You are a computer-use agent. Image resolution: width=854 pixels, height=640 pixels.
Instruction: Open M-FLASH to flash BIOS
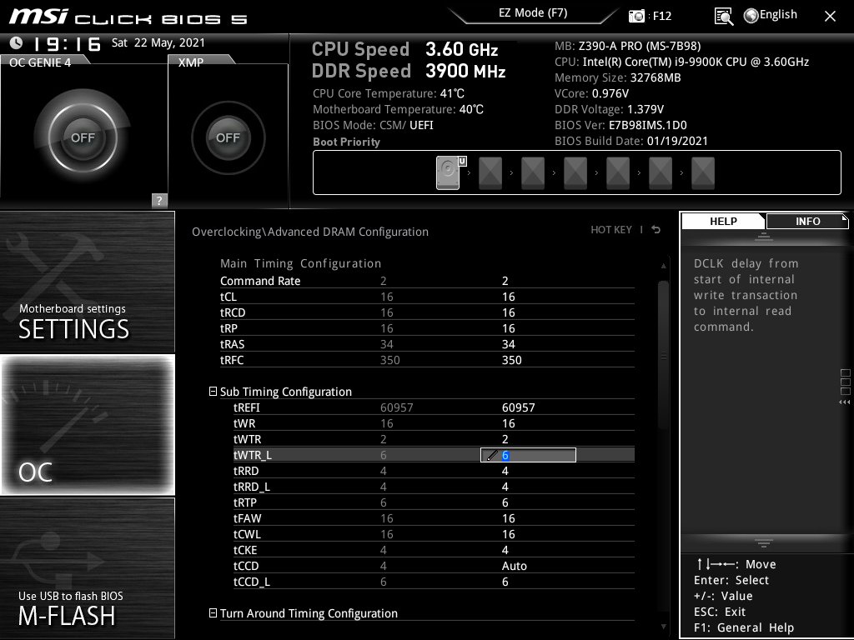pyautogui.click(x=87, y=568)
